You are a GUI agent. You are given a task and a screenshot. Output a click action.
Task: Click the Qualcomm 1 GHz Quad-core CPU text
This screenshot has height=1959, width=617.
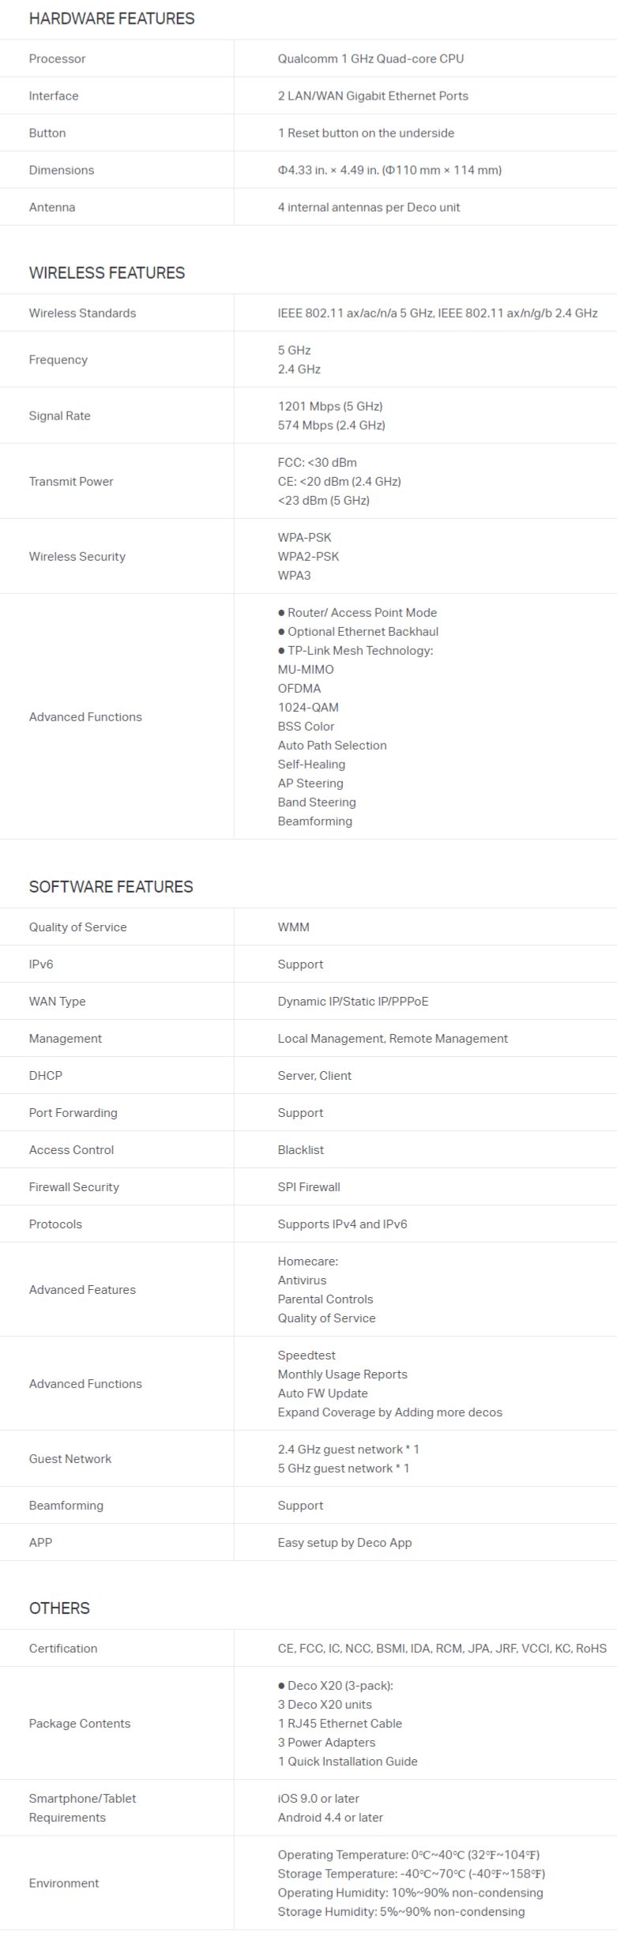point(371,58)
